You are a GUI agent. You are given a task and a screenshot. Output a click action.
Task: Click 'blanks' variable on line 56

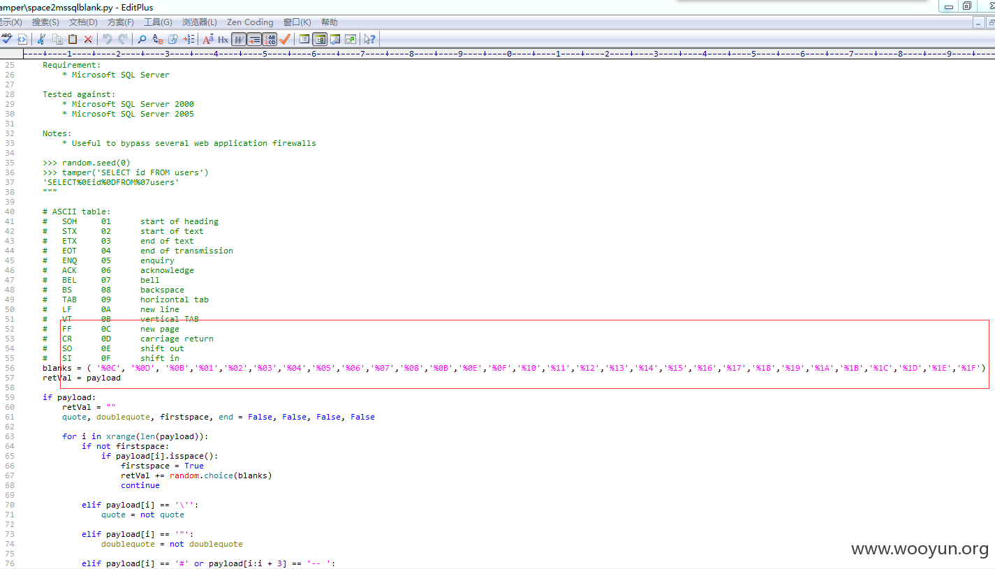point(57,368)
